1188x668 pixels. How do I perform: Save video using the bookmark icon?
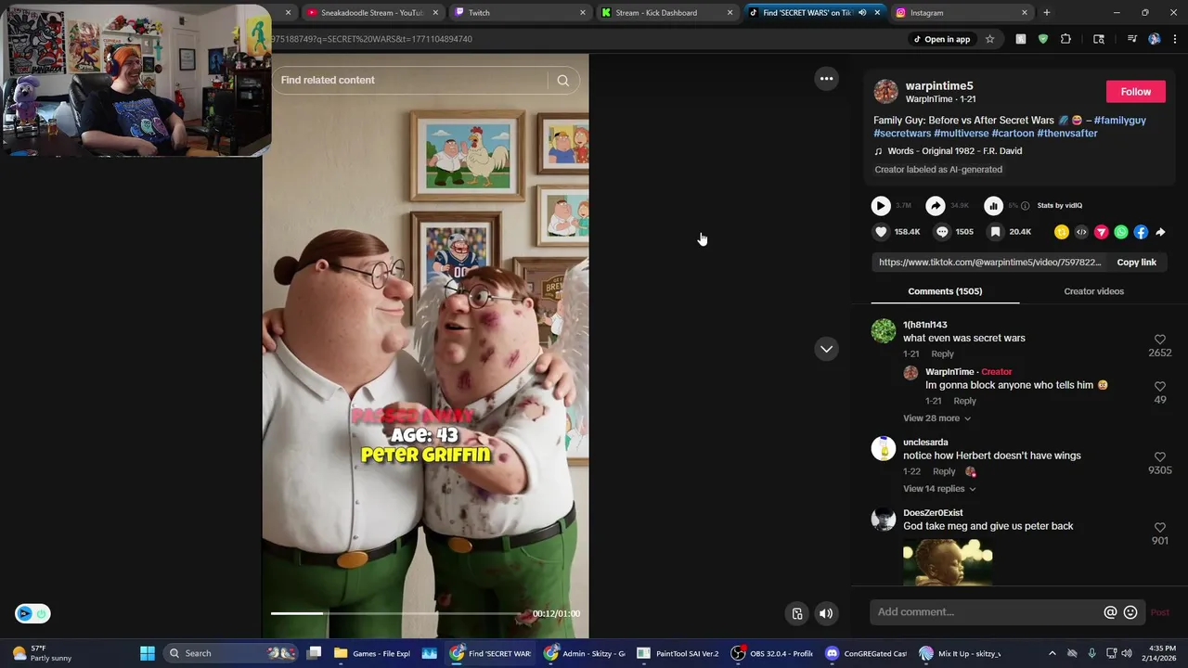tap(995, 232)
